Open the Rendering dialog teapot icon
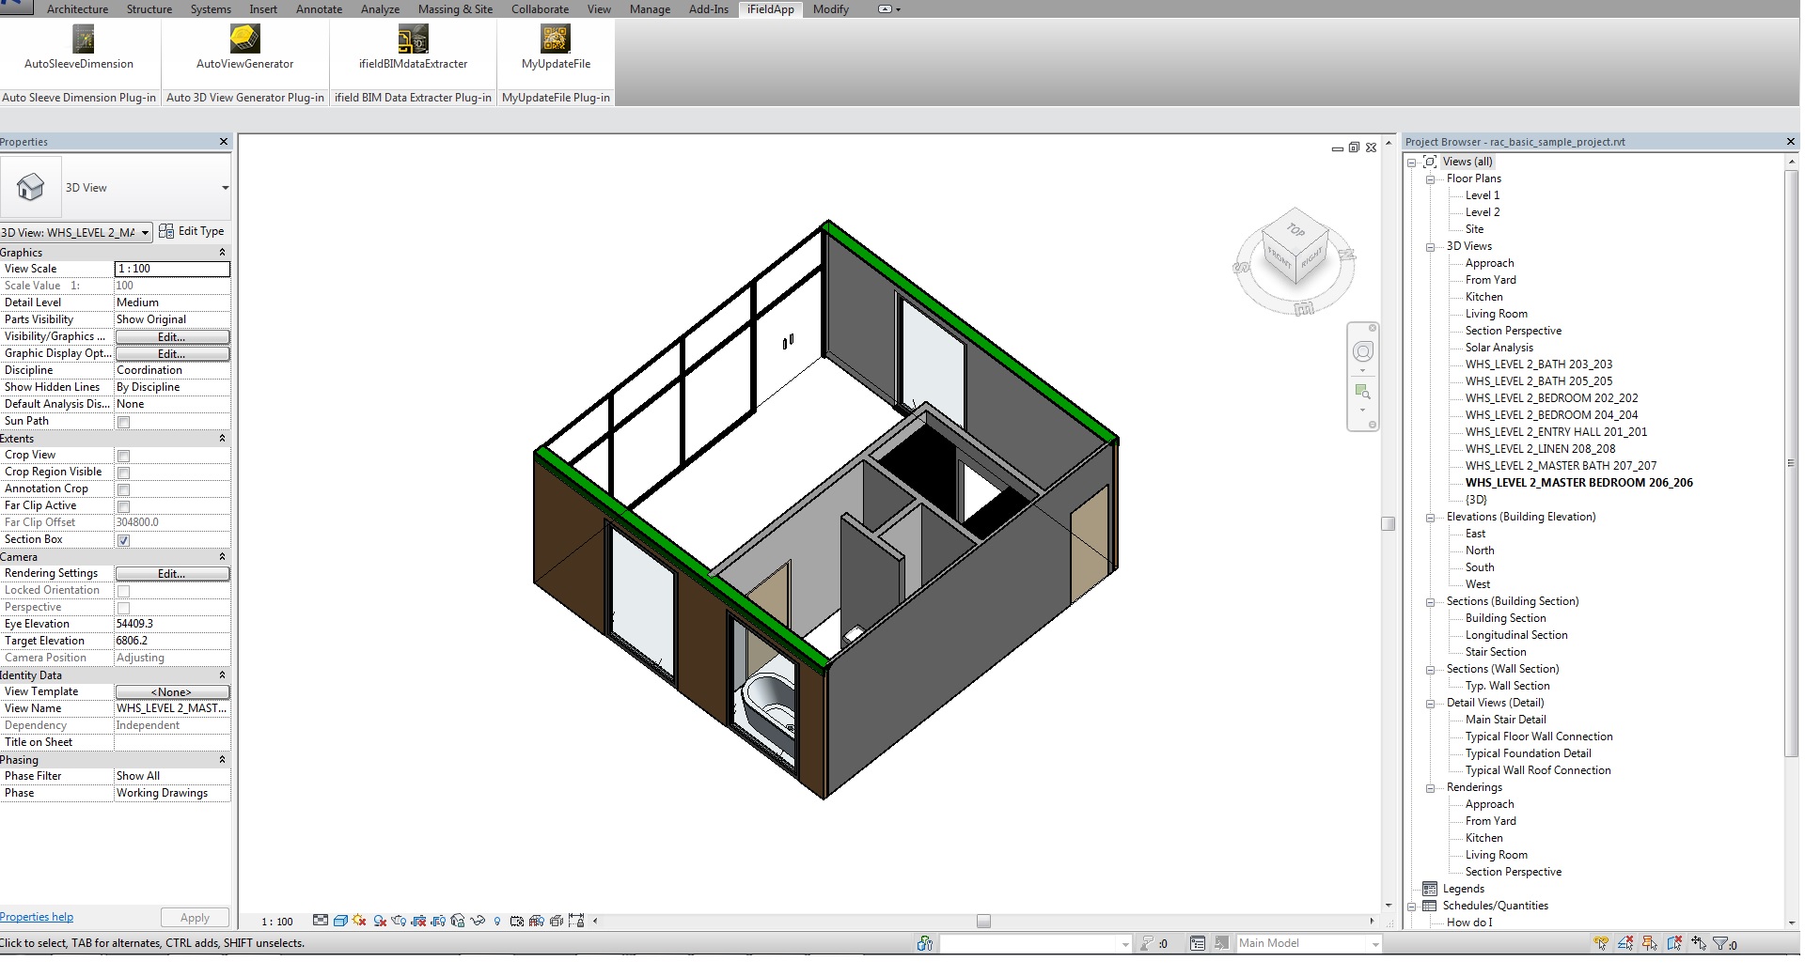The height and width of the screenshot is (977, 1805). pyautogui.click(x=399, y=921)
